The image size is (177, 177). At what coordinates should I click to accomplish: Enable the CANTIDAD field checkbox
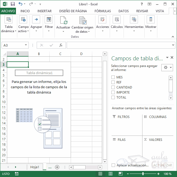(x=113, y=87)
